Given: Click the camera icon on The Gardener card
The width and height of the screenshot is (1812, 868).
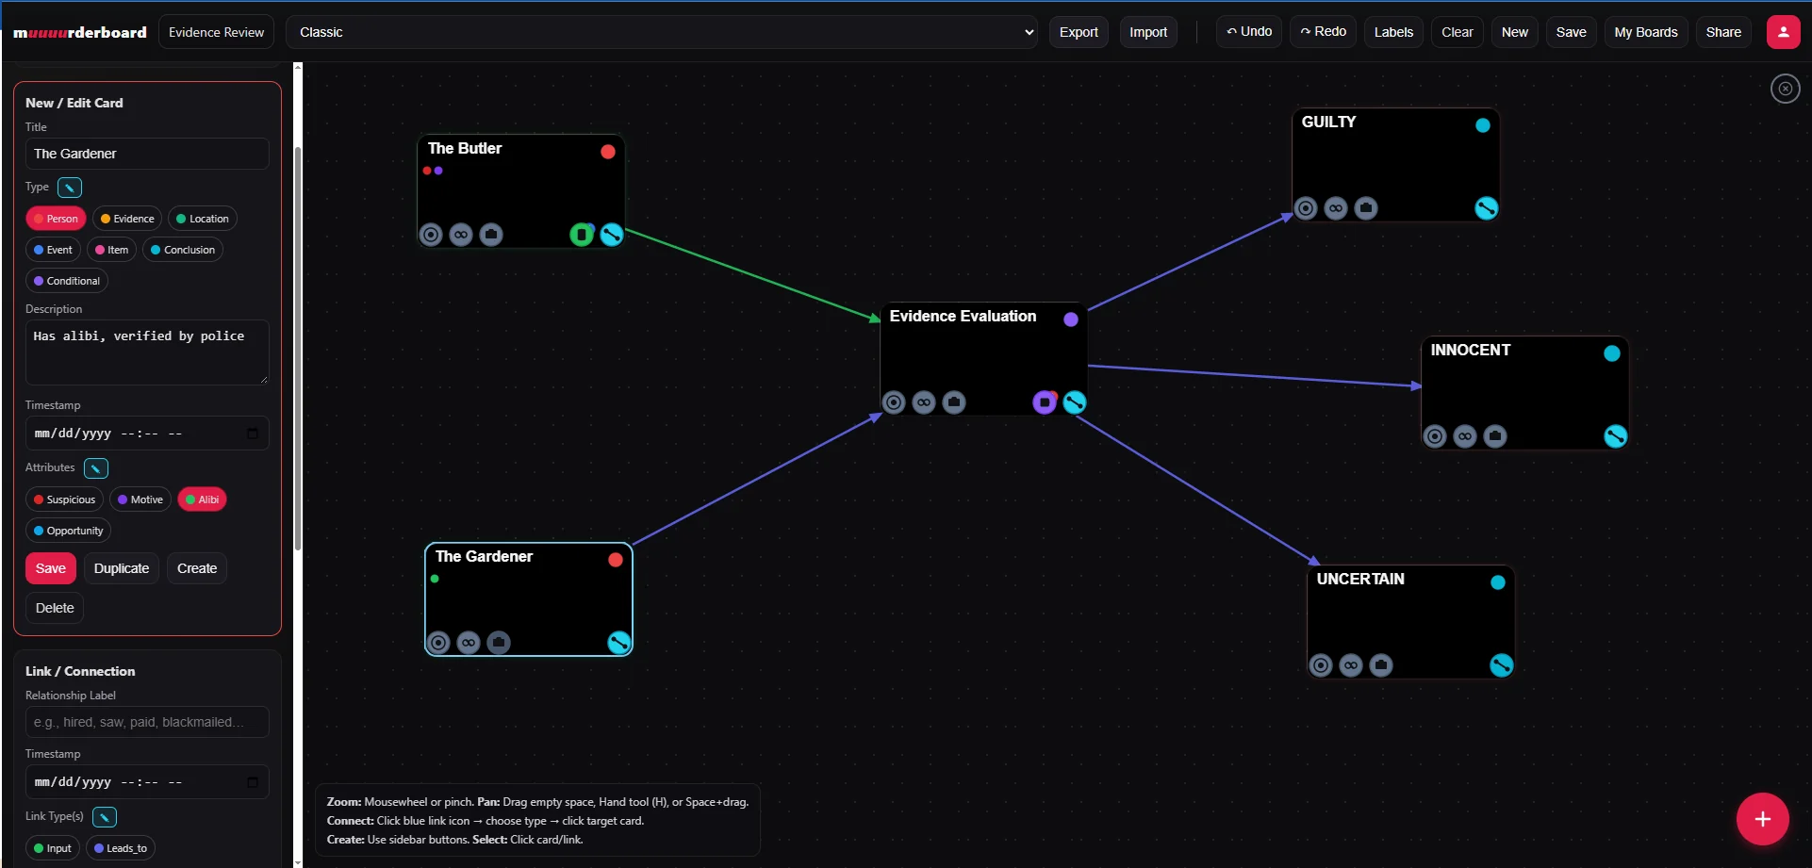Looking at the screenshot, I should coord(499,643).
